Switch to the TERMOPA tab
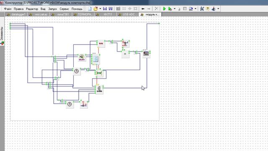Image resolution: width=268 pixels, height=151 pixels. coord(83,15)
